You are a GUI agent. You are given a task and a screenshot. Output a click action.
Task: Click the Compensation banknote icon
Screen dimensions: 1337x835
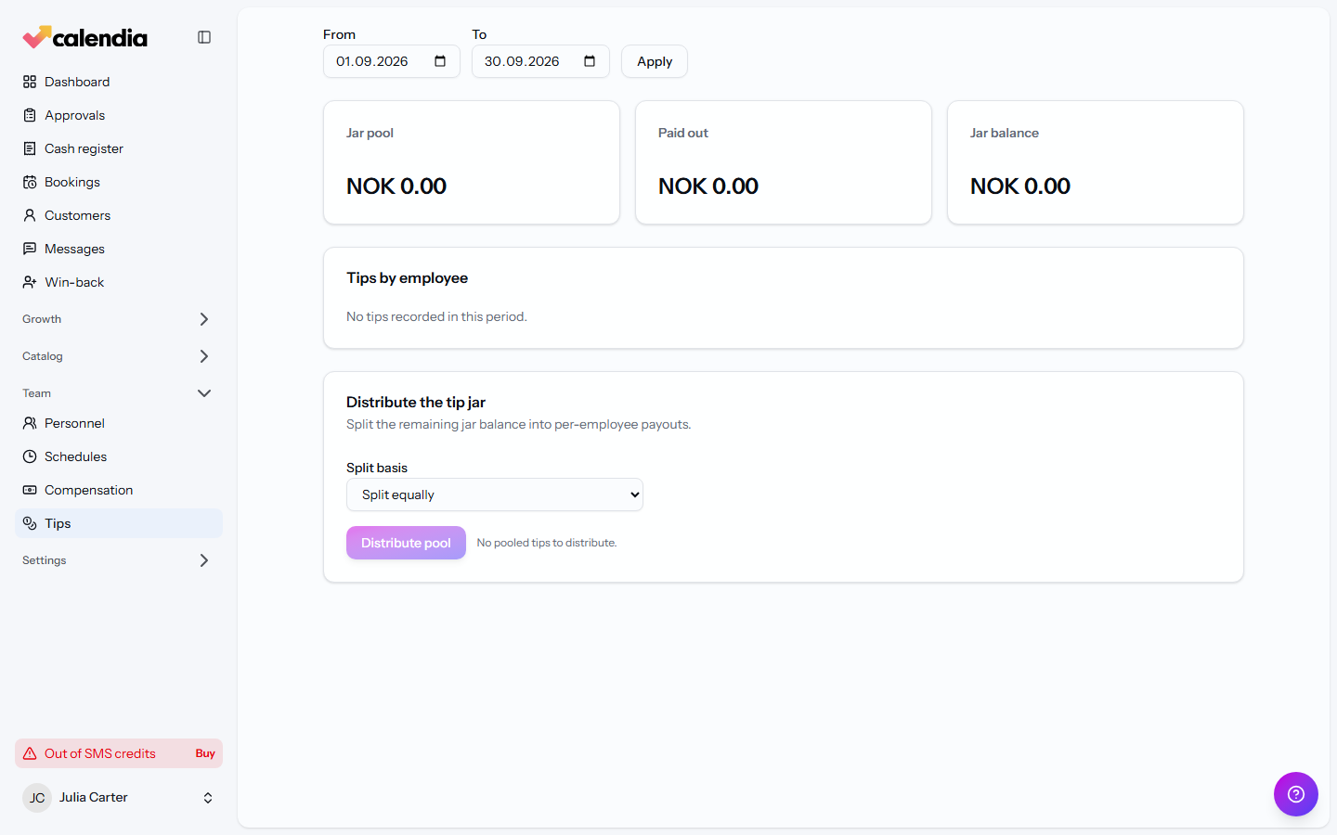coord(30,490)
